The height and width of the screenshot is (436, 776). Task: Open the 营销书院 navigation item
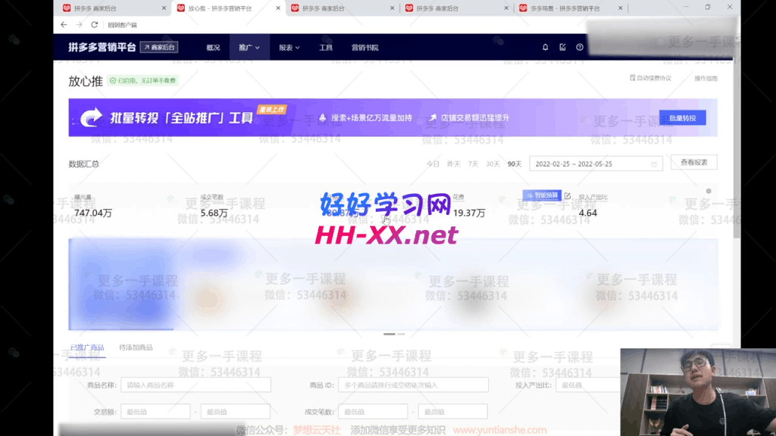click(x=365, y=48)
